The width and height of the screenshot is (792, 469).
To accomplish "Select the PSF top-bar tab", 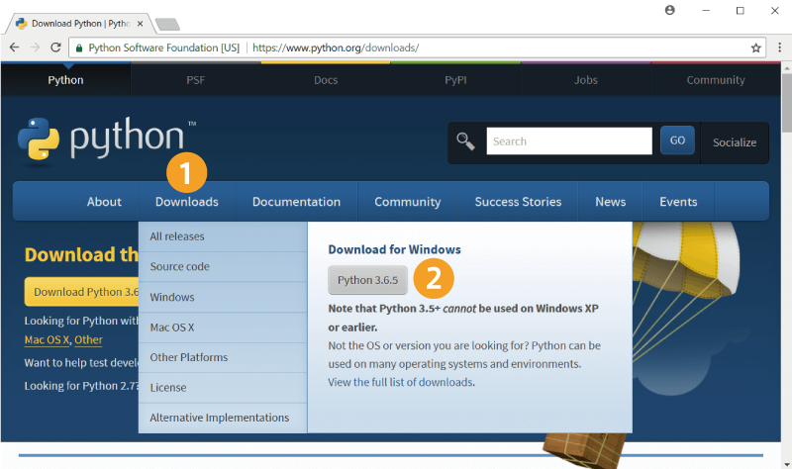I will point(195,80).
